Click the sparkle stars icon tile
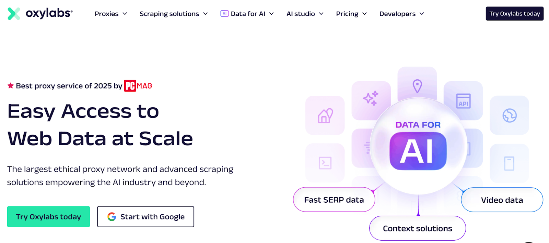 [371, 99]
